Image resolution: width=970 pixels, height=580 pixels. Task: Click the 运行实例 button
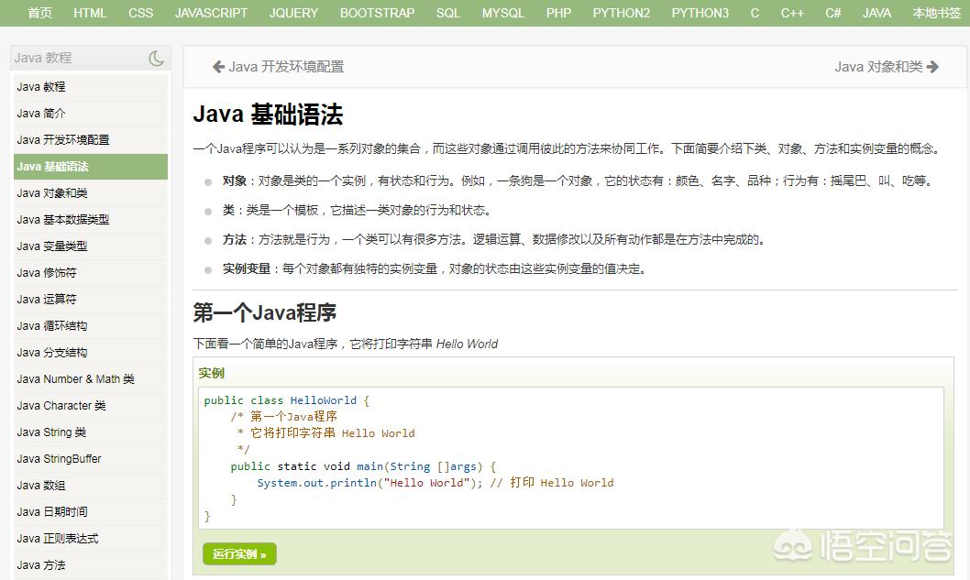[239, 554]
